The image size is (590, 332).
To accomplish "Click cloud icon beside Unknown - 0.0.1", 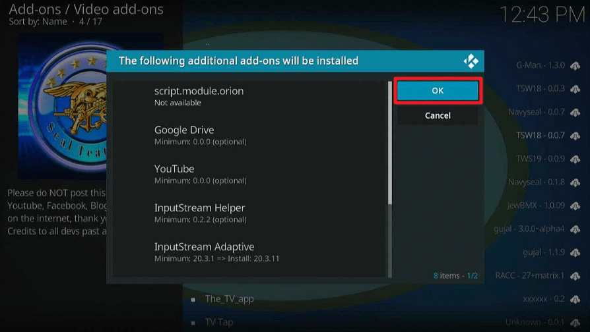I will 575,323.
